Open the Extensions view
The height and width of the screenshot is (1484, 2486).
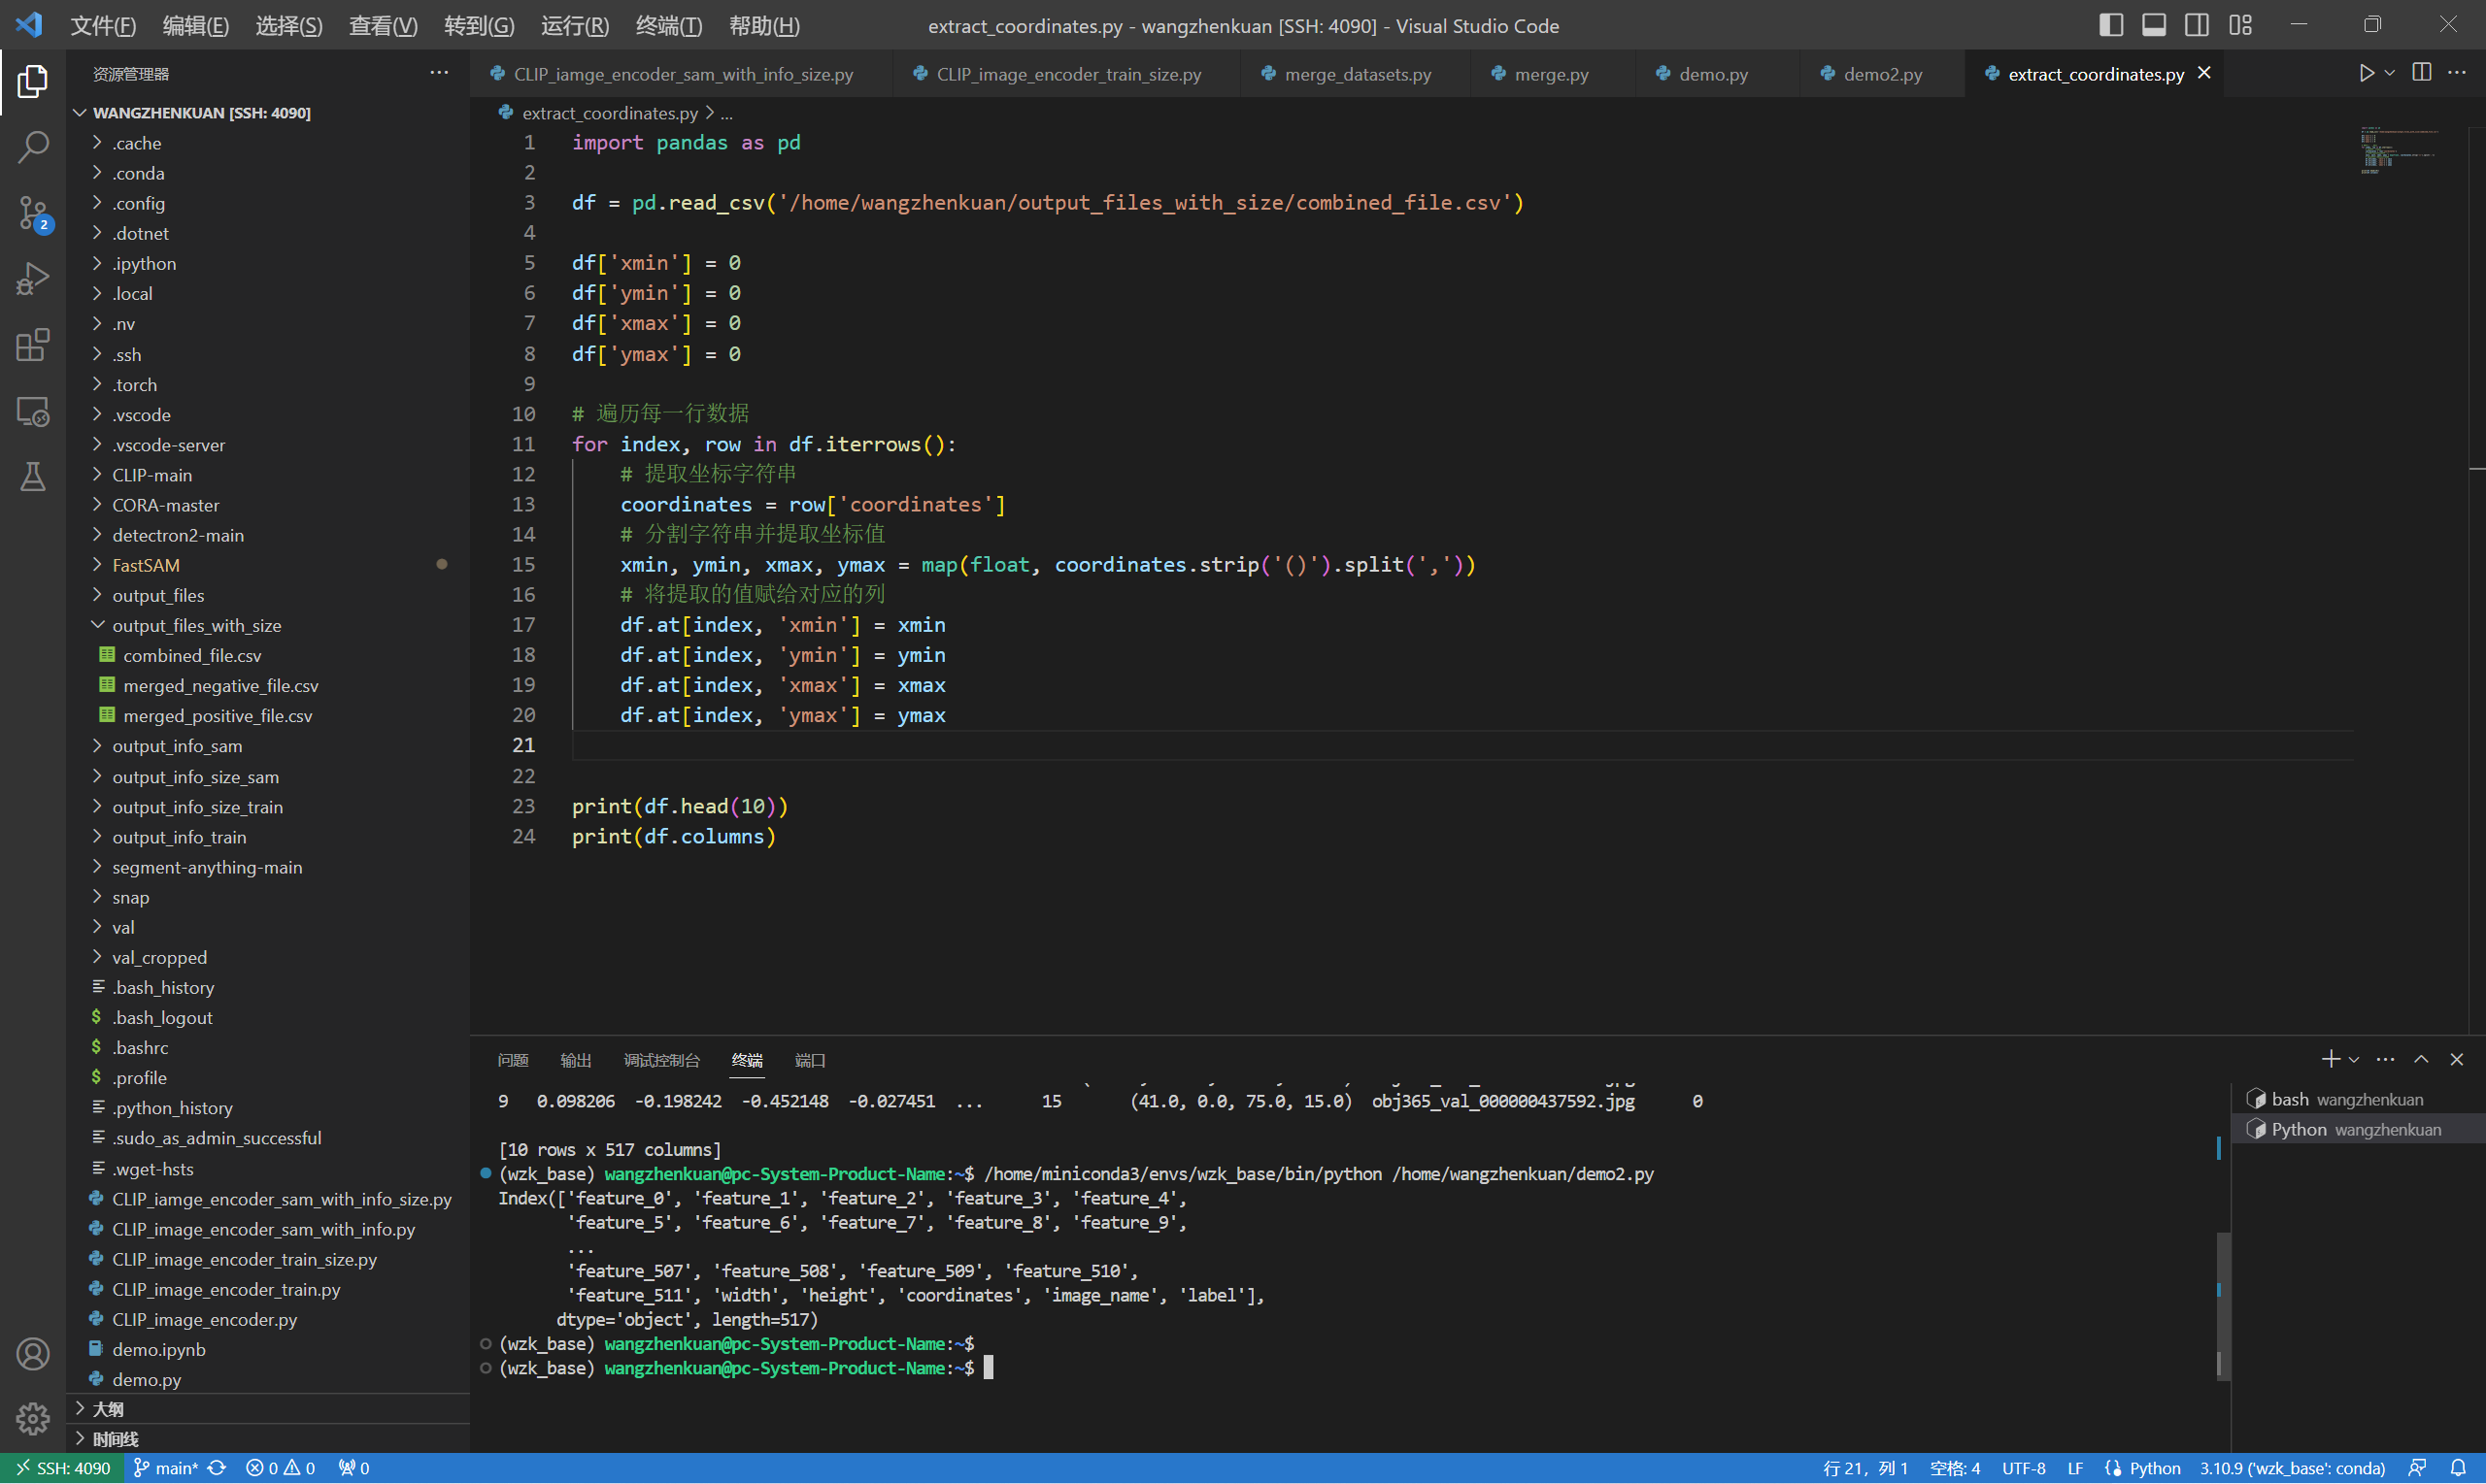(33, 345)
